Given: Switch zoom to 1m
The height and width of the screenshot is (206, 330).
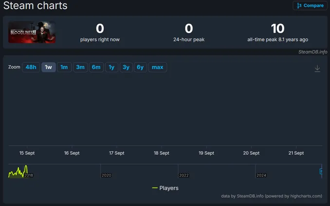Looking at the screenshot, I should [64, 67].
